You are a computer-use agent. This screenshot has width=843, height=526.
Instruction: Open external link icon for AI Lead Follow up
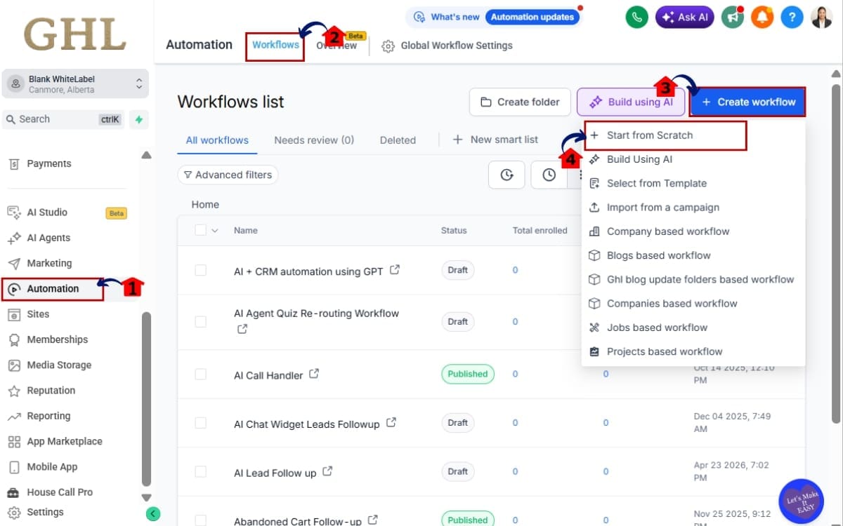pyautogui.click(x=327, y=471)
